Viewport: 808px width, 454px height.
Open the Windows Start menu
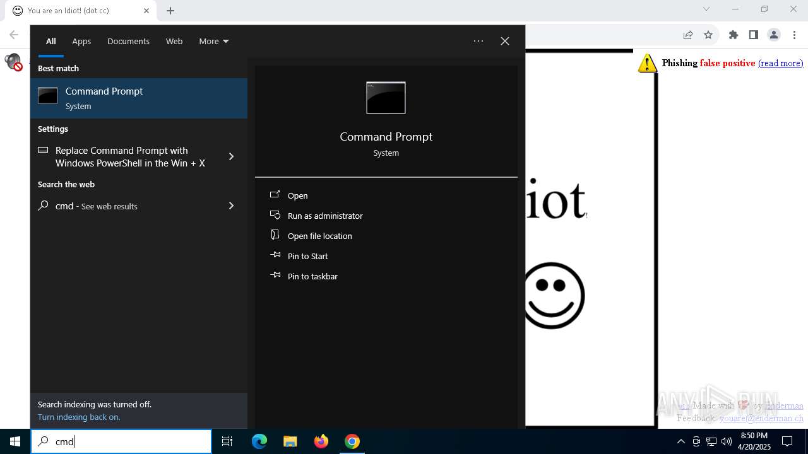click(x=15, y=441)
